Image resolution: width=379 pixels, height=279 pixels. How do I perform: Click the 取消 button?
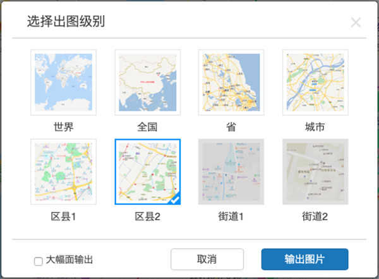click(207, 259)
